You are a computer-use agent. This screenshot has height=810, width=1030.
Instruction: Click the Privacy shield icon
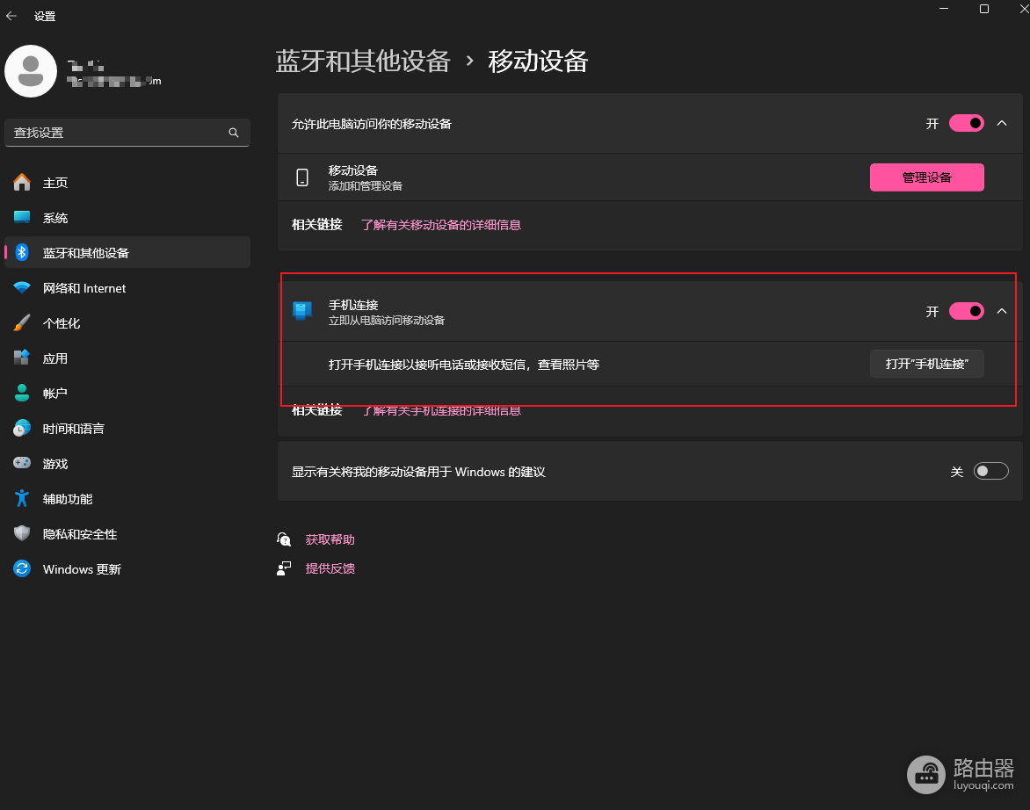pyautogui.click(x=22, y=533)
